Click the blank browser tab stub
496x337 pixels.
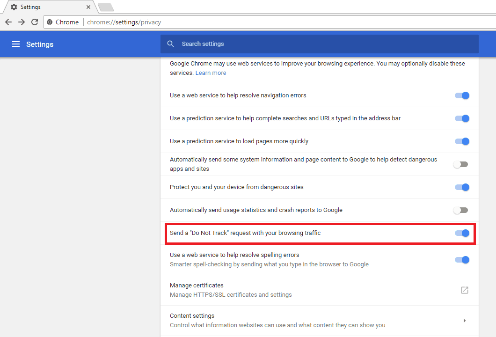coord(105,7)
